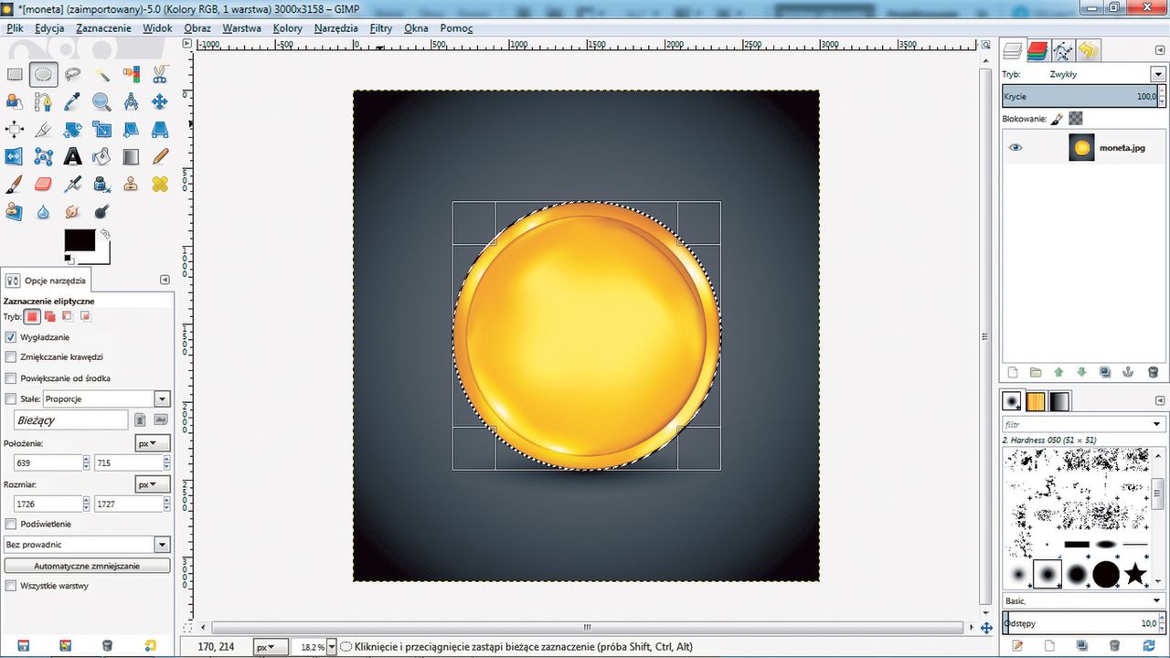This screenshot has width=1170, height=658.
Task: Select the Crop tool
Action: (43, 129)
